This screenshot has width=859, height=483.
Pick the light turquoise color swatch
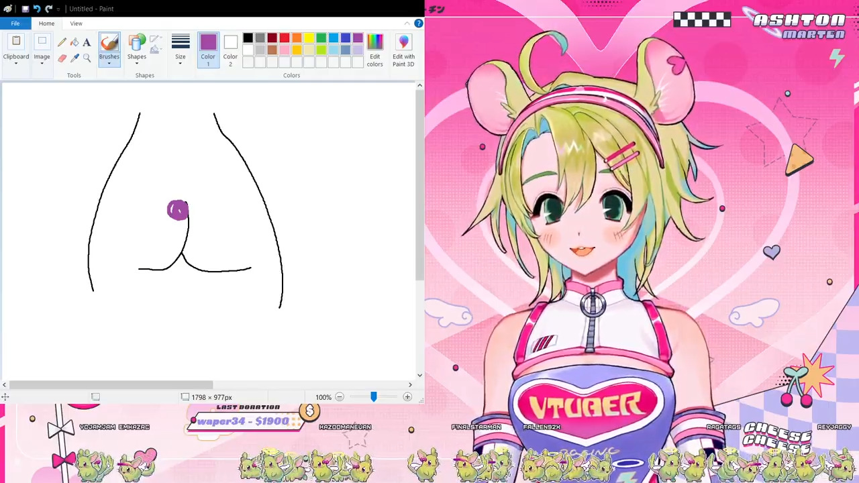(x=334, y=50)
